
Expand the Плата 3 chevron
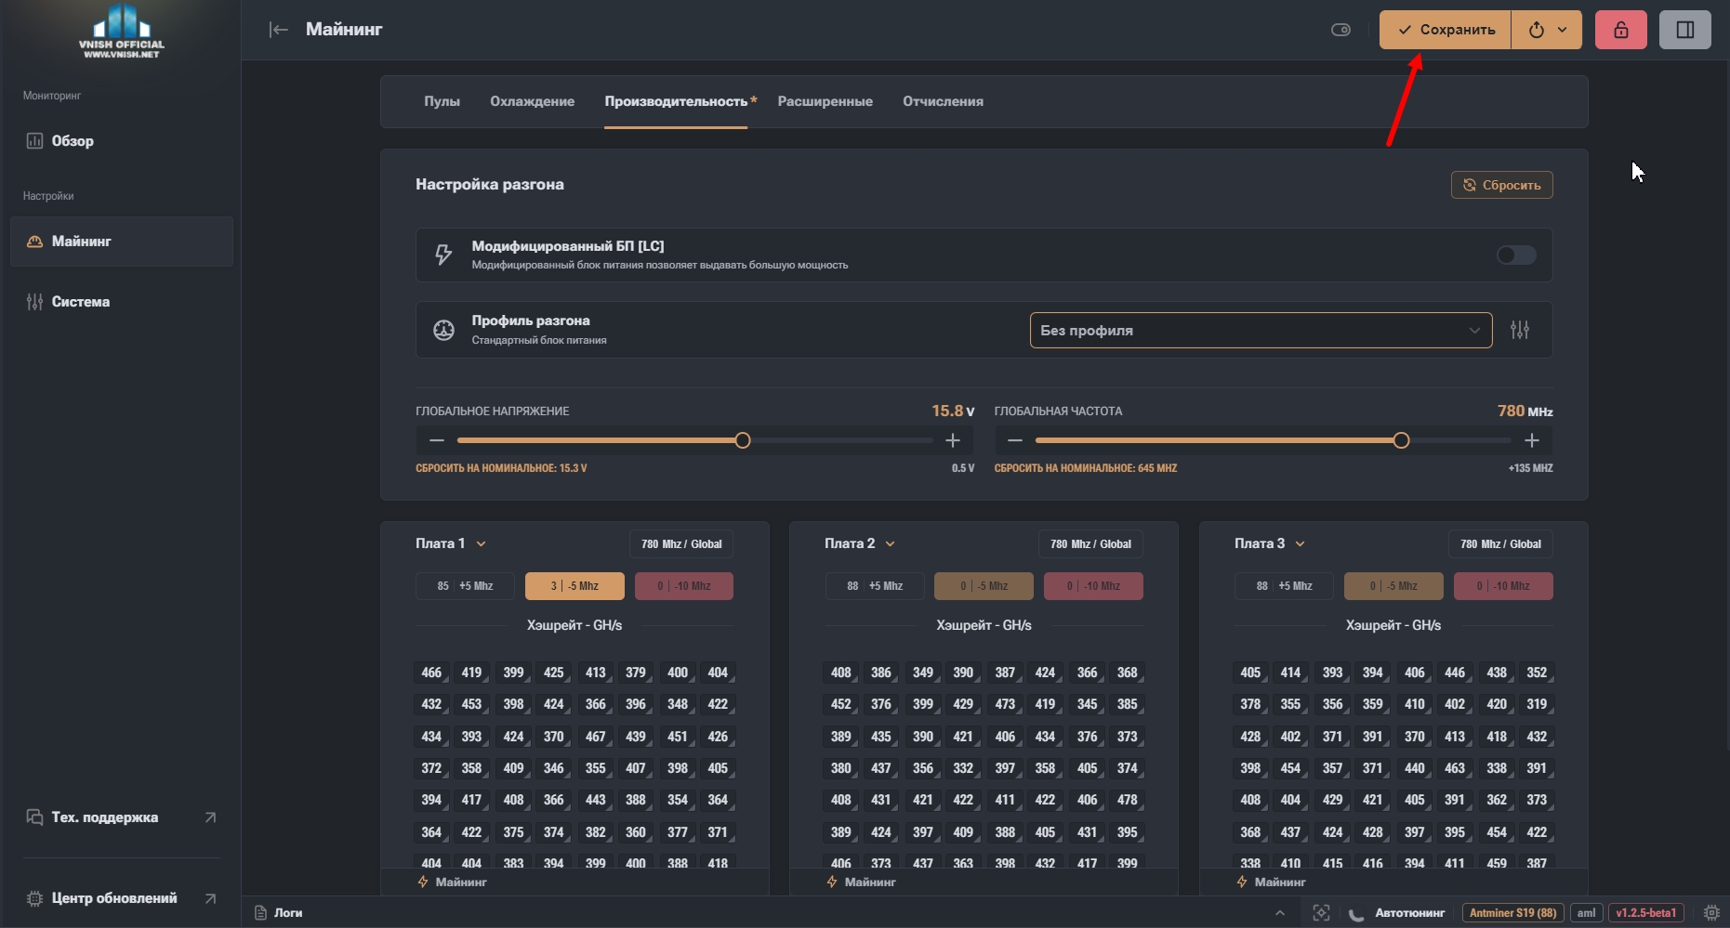[x=1301, y=544]
